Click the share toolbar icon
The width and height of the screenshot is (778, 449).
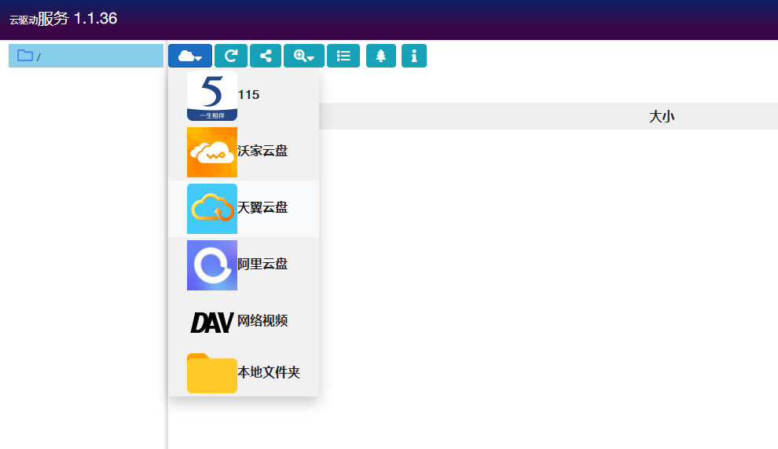pos(266,56)
